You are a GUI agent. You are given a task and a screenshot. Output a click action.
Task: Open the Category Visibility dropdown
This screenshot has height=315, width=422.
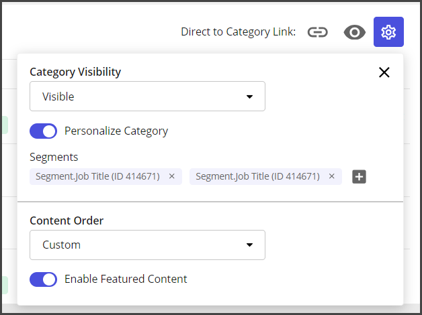[147, 97]
